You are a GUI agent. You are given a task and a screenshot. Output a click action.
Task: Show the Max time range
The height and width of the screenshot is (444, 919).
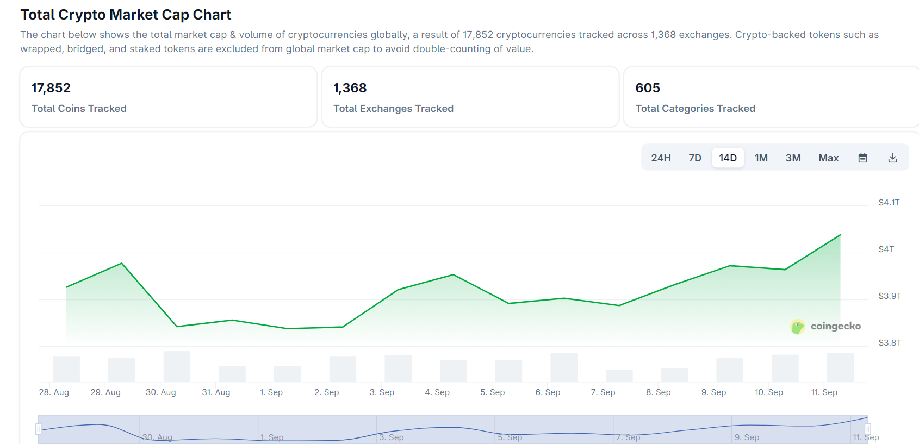point(828,158)
